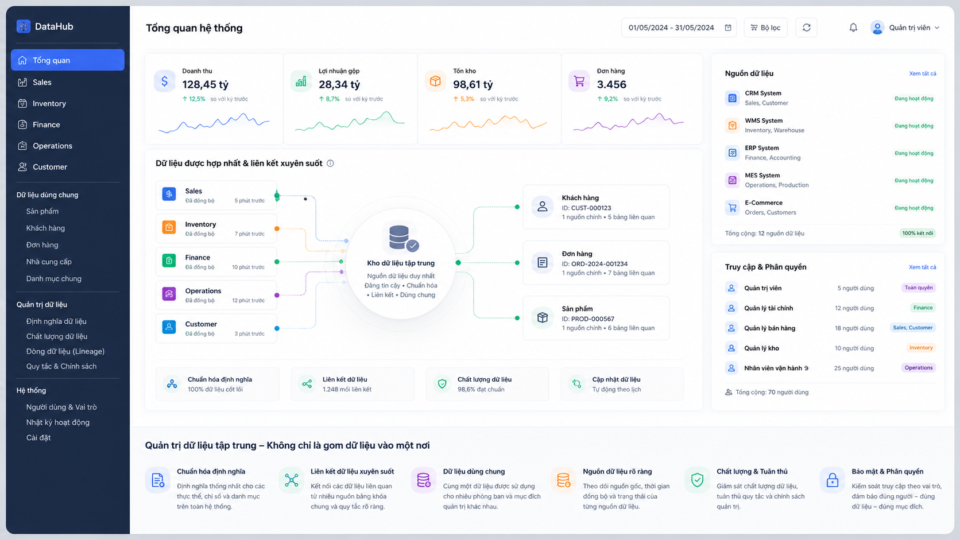Click info icon beside Dữ liệu được hợp nhất
This screenshot has height=540, width=960.
(330, 164)
